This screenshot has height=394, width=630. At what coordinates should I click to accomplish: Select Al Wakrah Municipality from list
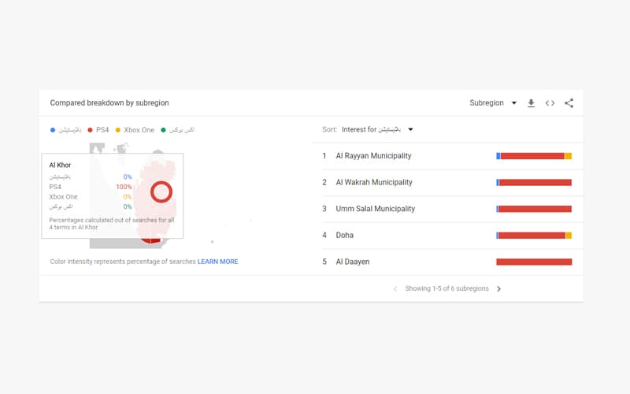(373, 182)
